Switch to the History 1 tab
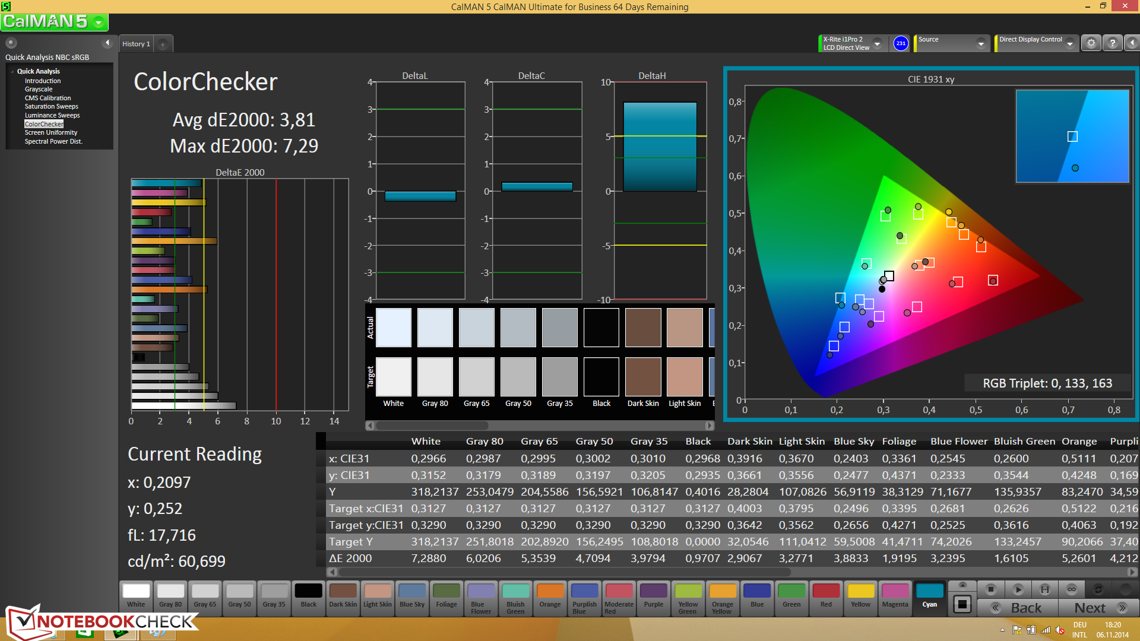The width and height of the screenshot is (1140, 641). click(x=136, y=44)
